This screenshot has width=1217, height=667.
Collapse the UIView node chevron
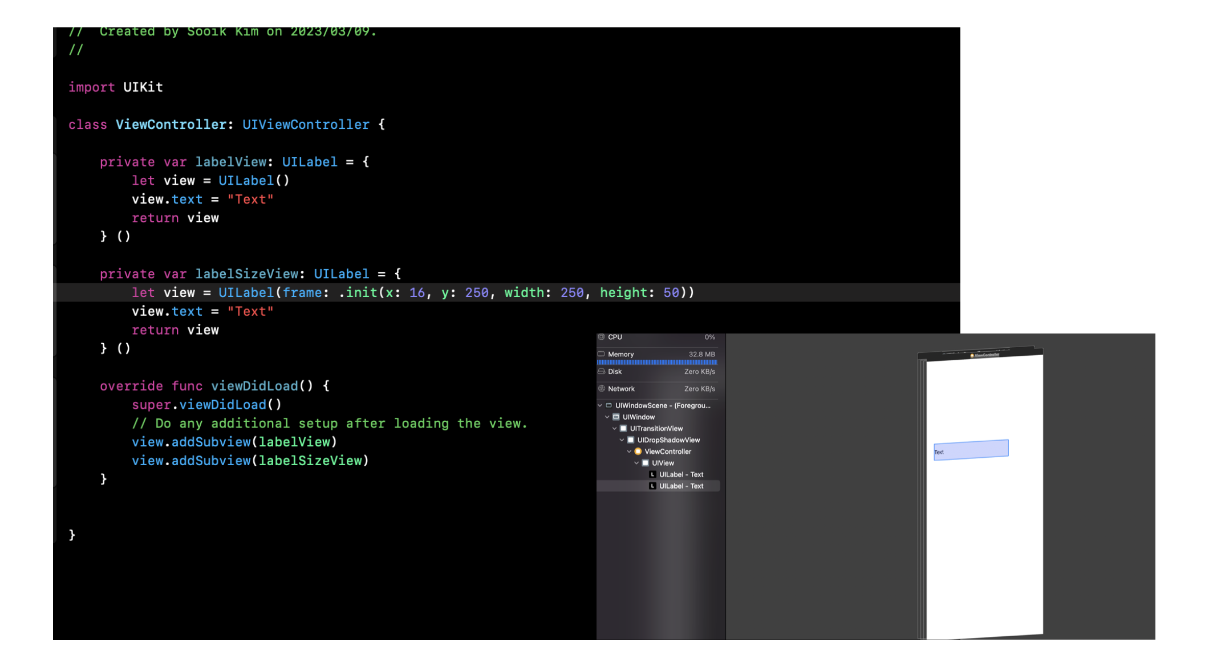point(637,463)
